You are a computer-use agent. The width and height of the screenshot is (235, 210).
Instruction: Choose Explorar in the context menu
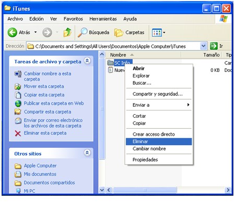click(159, 76)
